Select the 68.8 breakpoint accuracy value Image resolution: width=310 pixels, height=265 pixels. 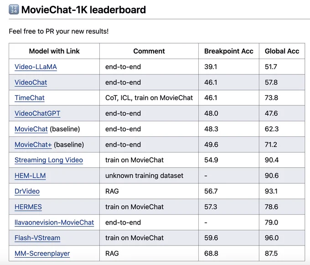211,253
